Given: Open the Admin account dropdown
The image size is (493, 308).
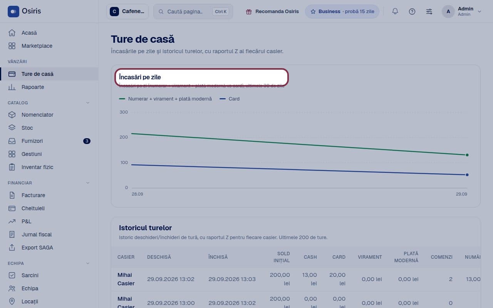Looking at the screenshot, I should tap(462, 12).
